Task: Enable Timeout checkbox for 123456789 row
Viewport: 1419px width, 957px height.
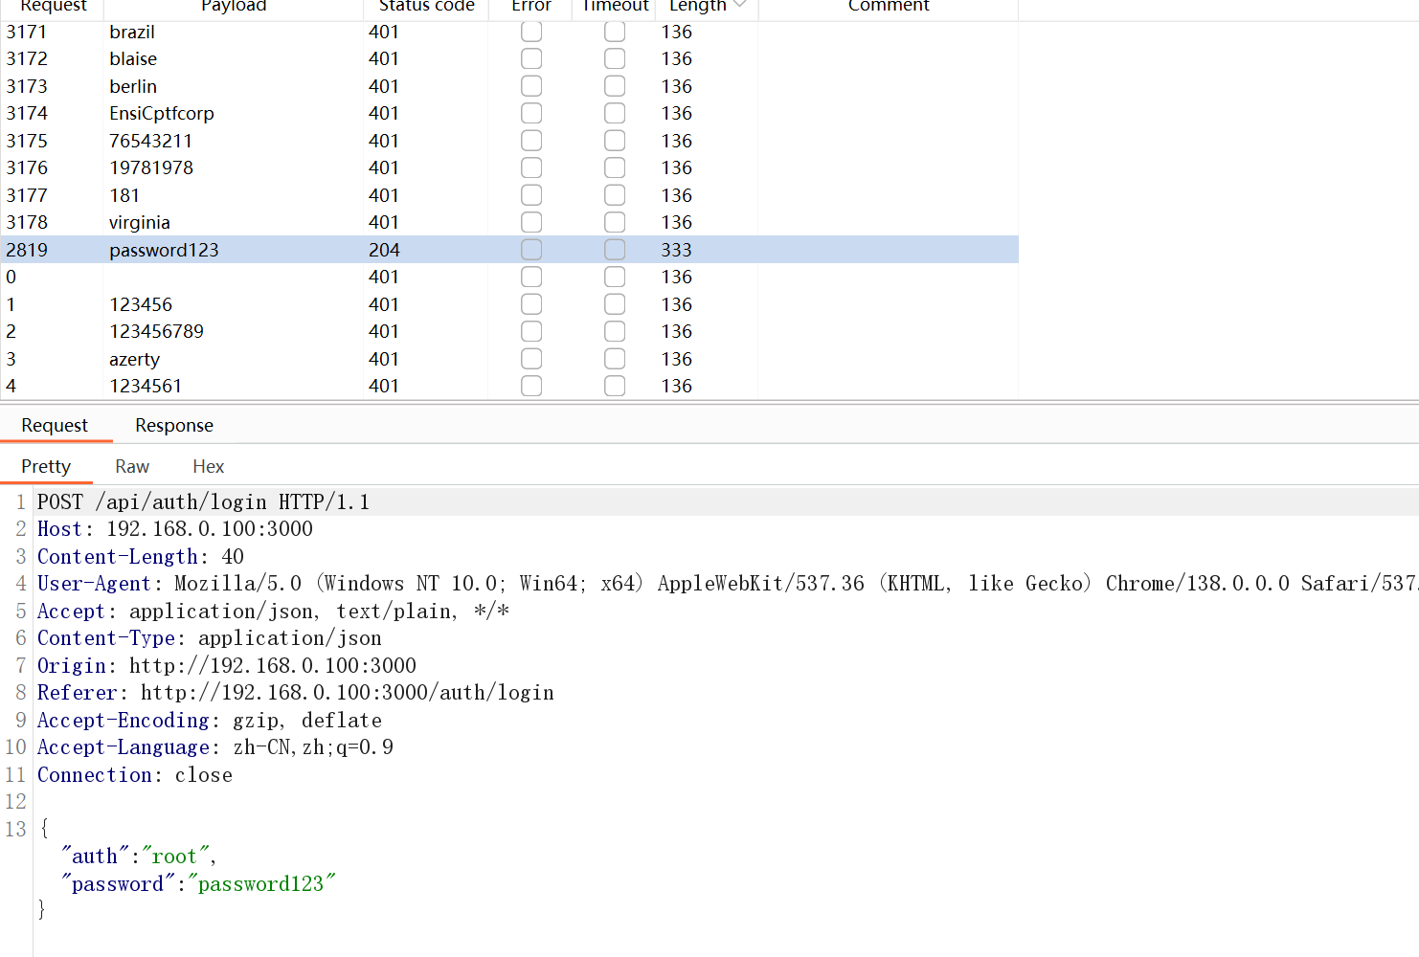Action: [x=615, y=331]
